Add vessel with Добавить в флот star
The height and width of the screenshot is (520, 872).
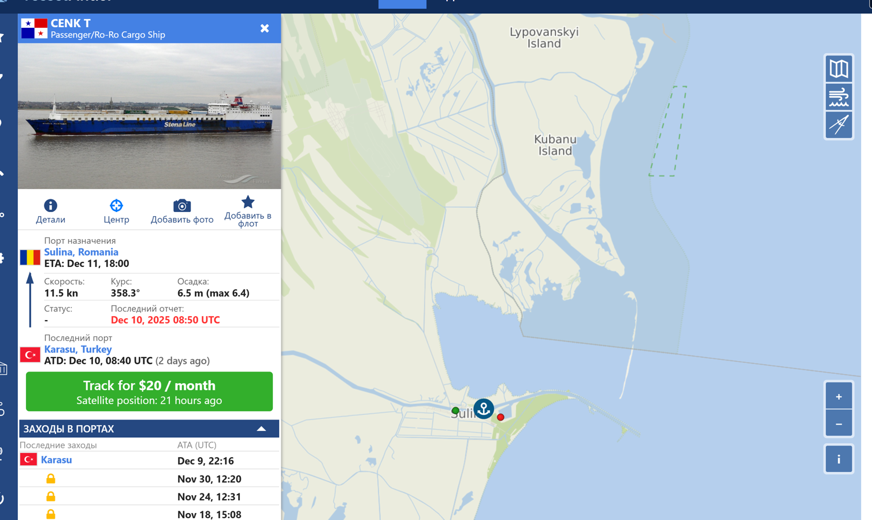click(x=248, y=202)
